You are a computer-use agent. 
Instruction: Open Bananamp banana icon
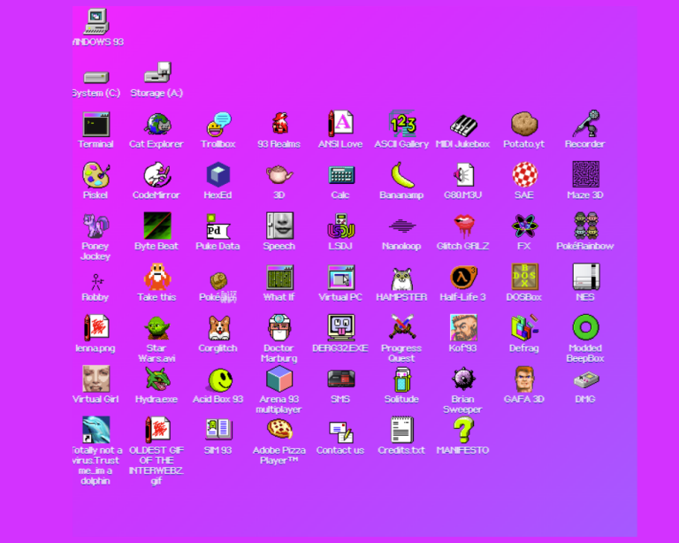point(402,175)
